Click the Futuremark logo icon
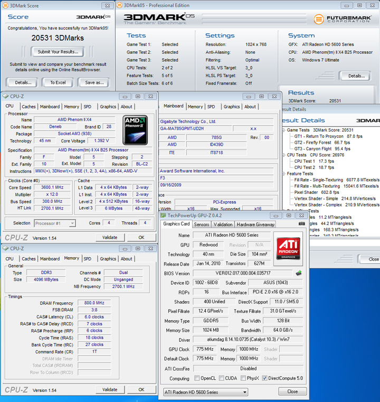380x402 pixels. [319, 19]
